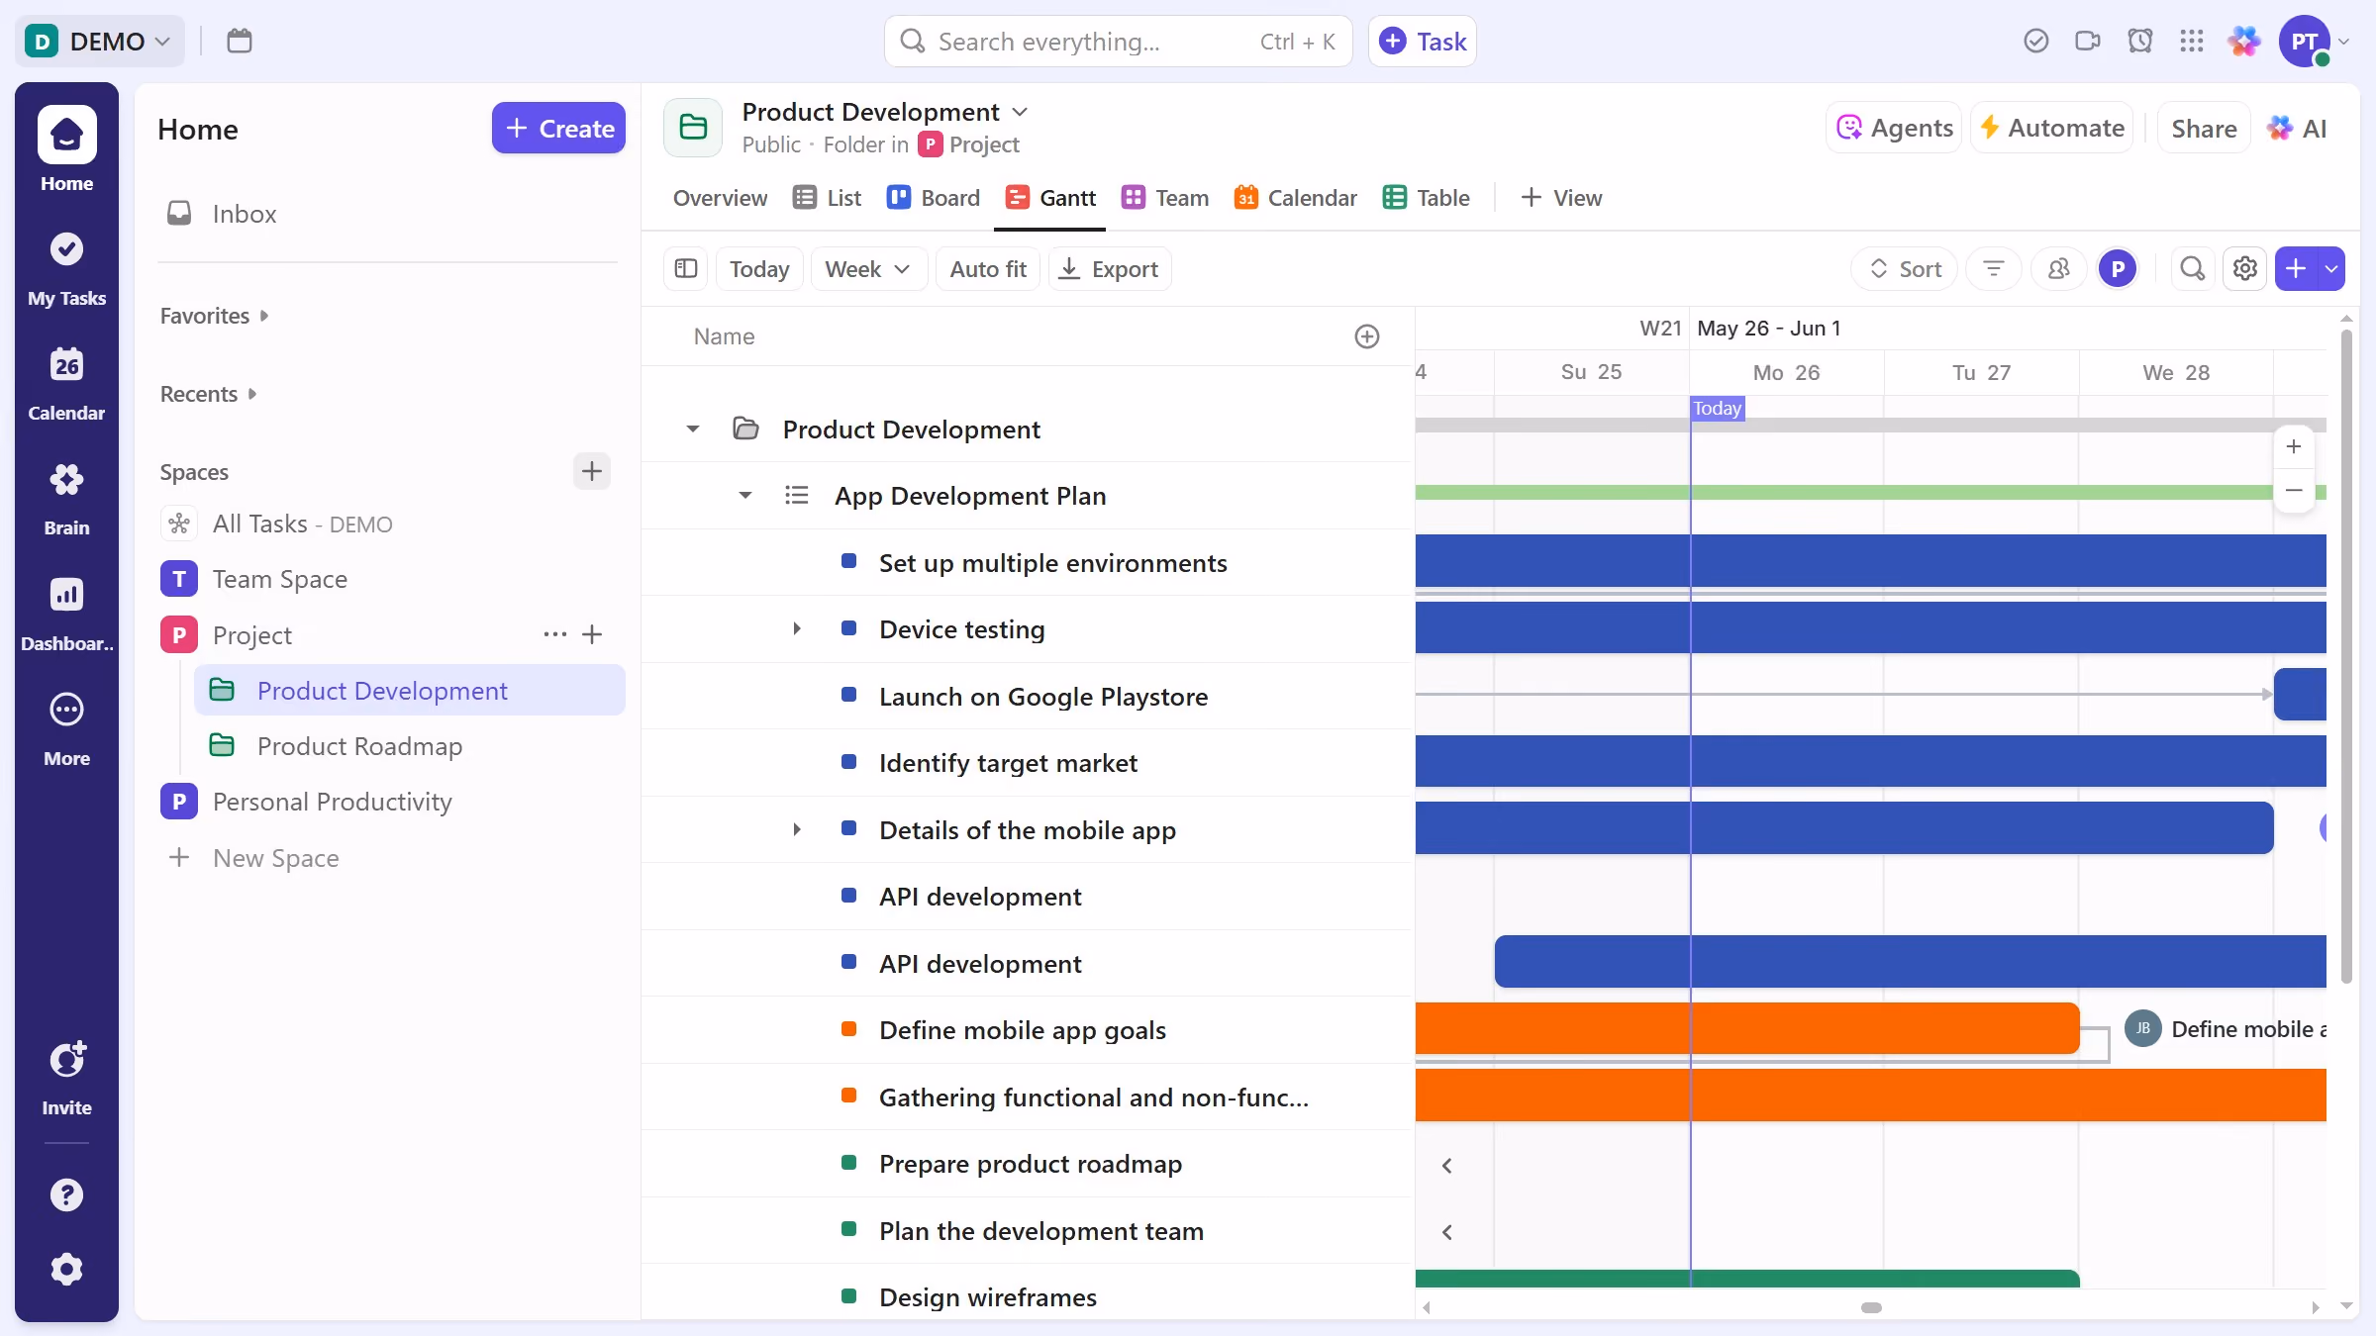Viewport: 2376px width, 1336px height.
Task: Open the apps grid icon
Action: click(2192, 41)
